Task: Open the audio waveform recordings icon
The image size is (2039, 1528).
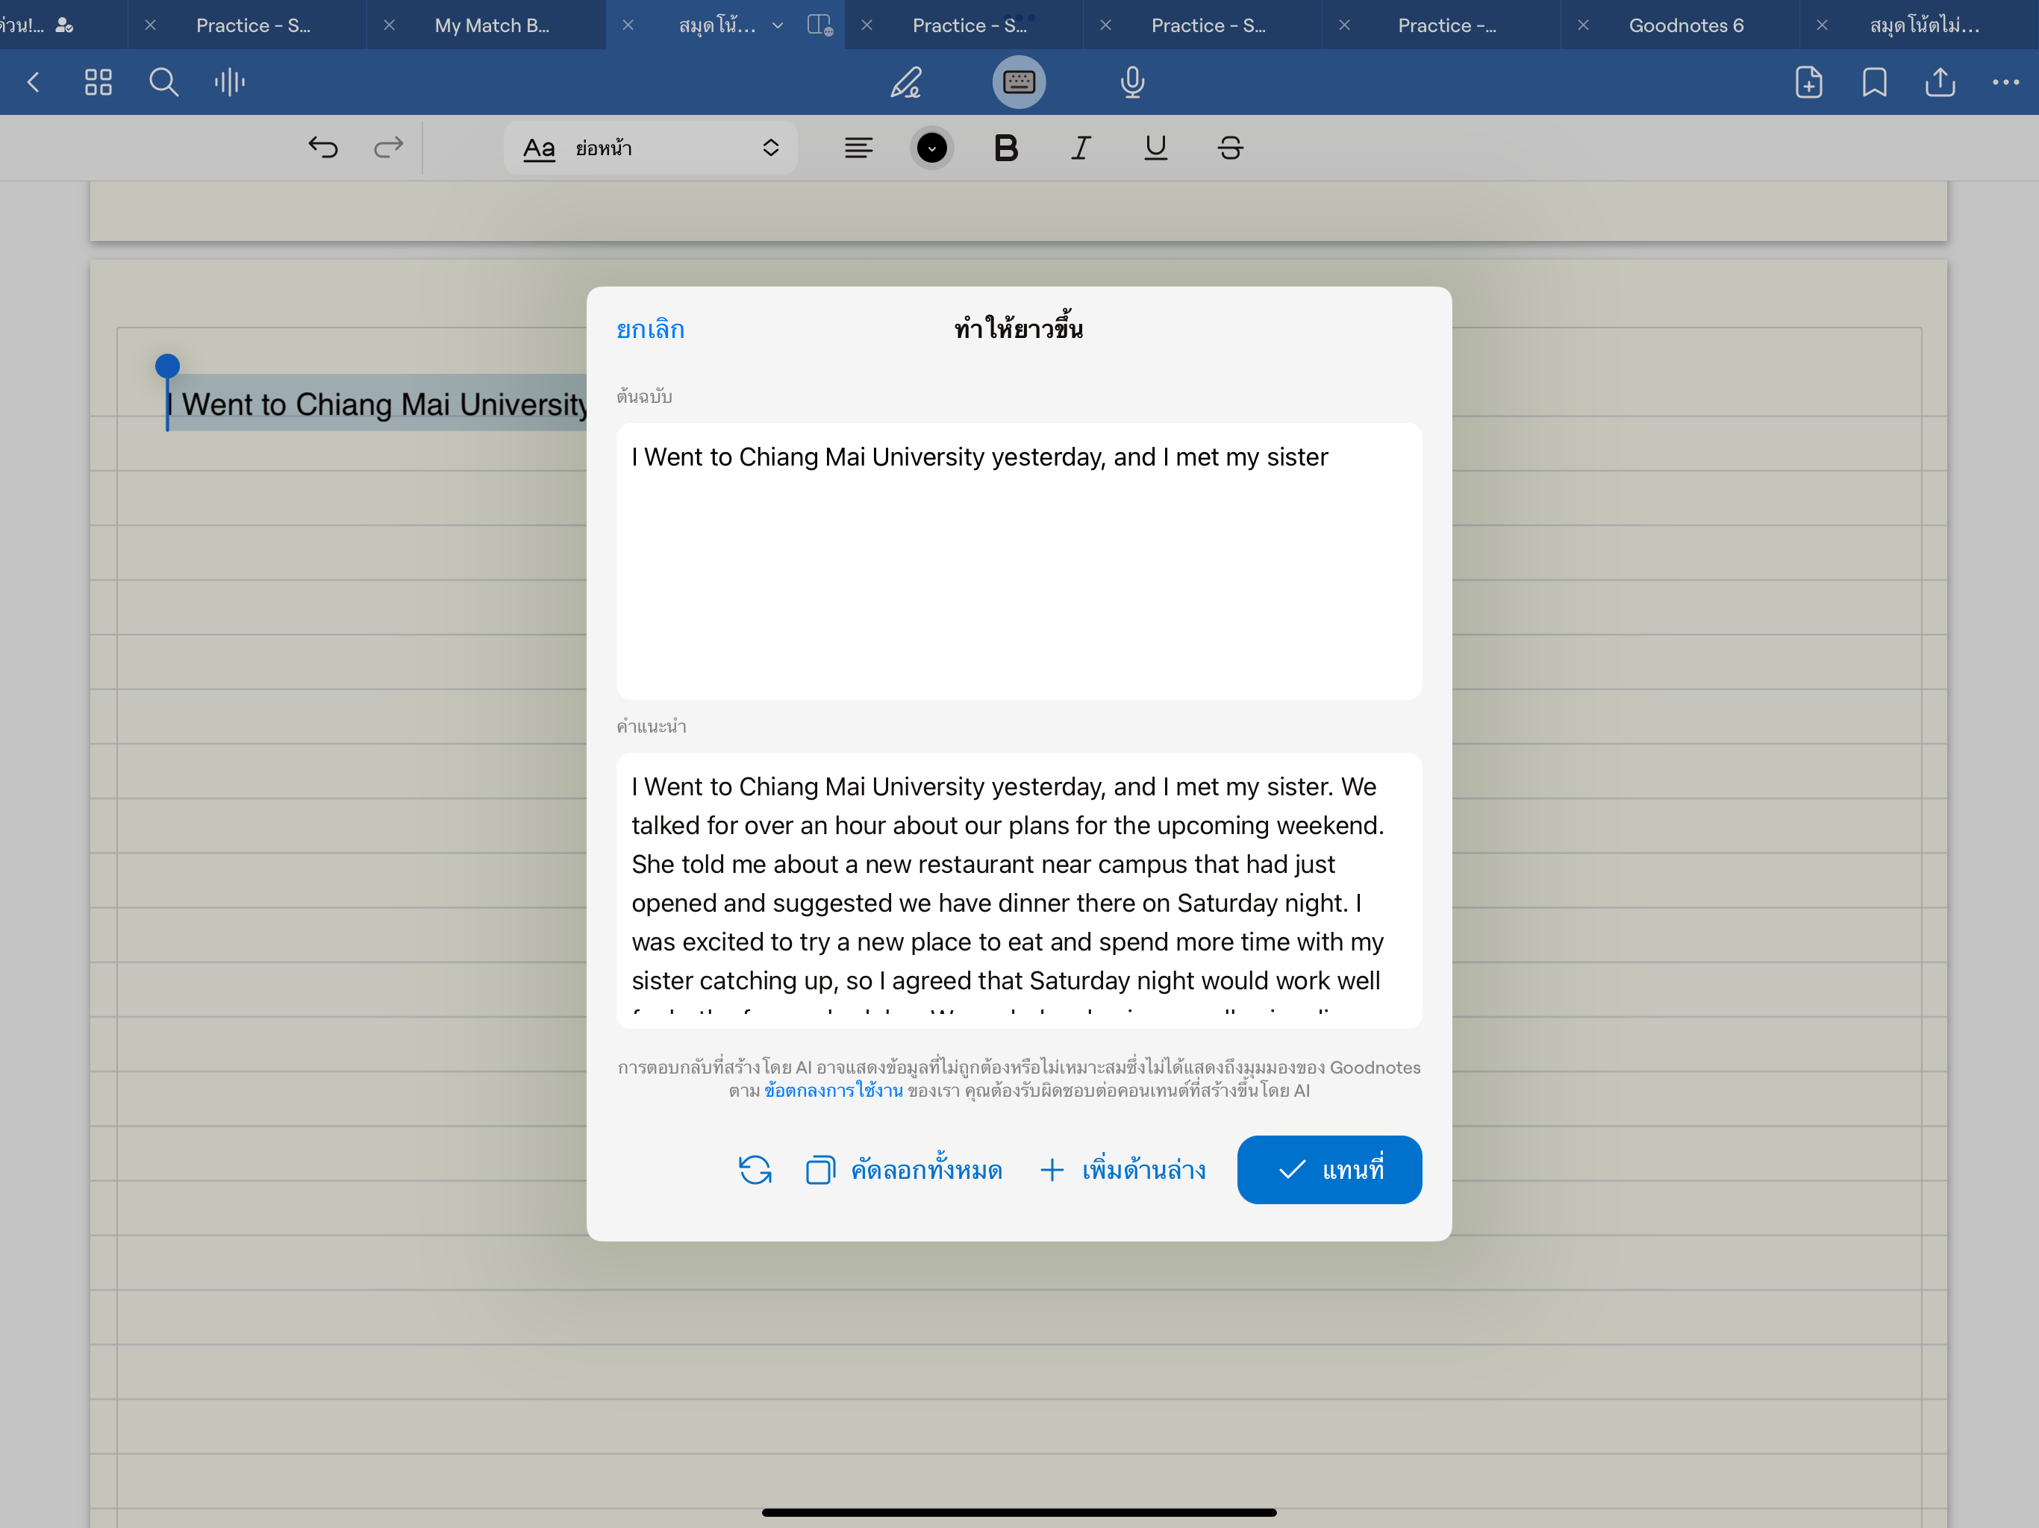Action: pos(230,82)
